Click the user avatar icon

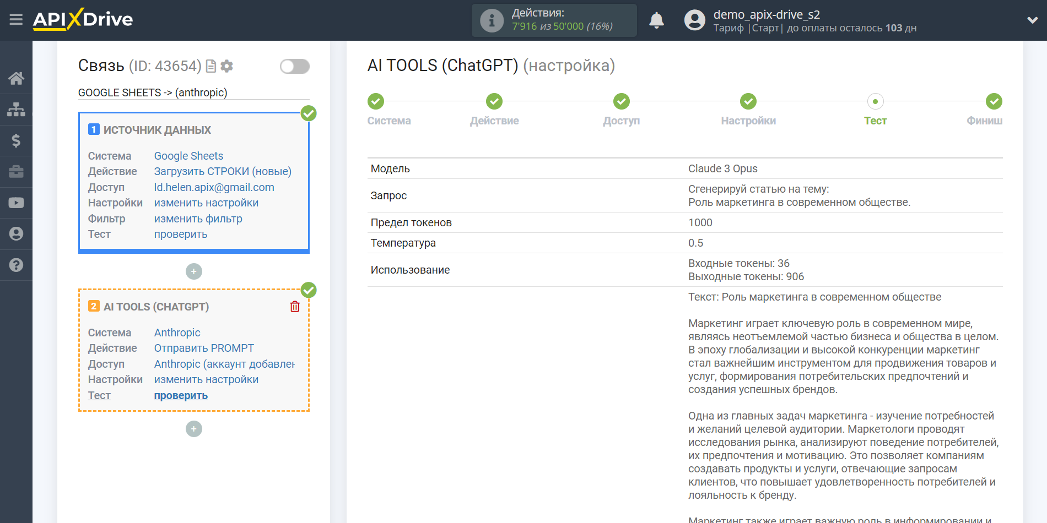click(694, 20)
